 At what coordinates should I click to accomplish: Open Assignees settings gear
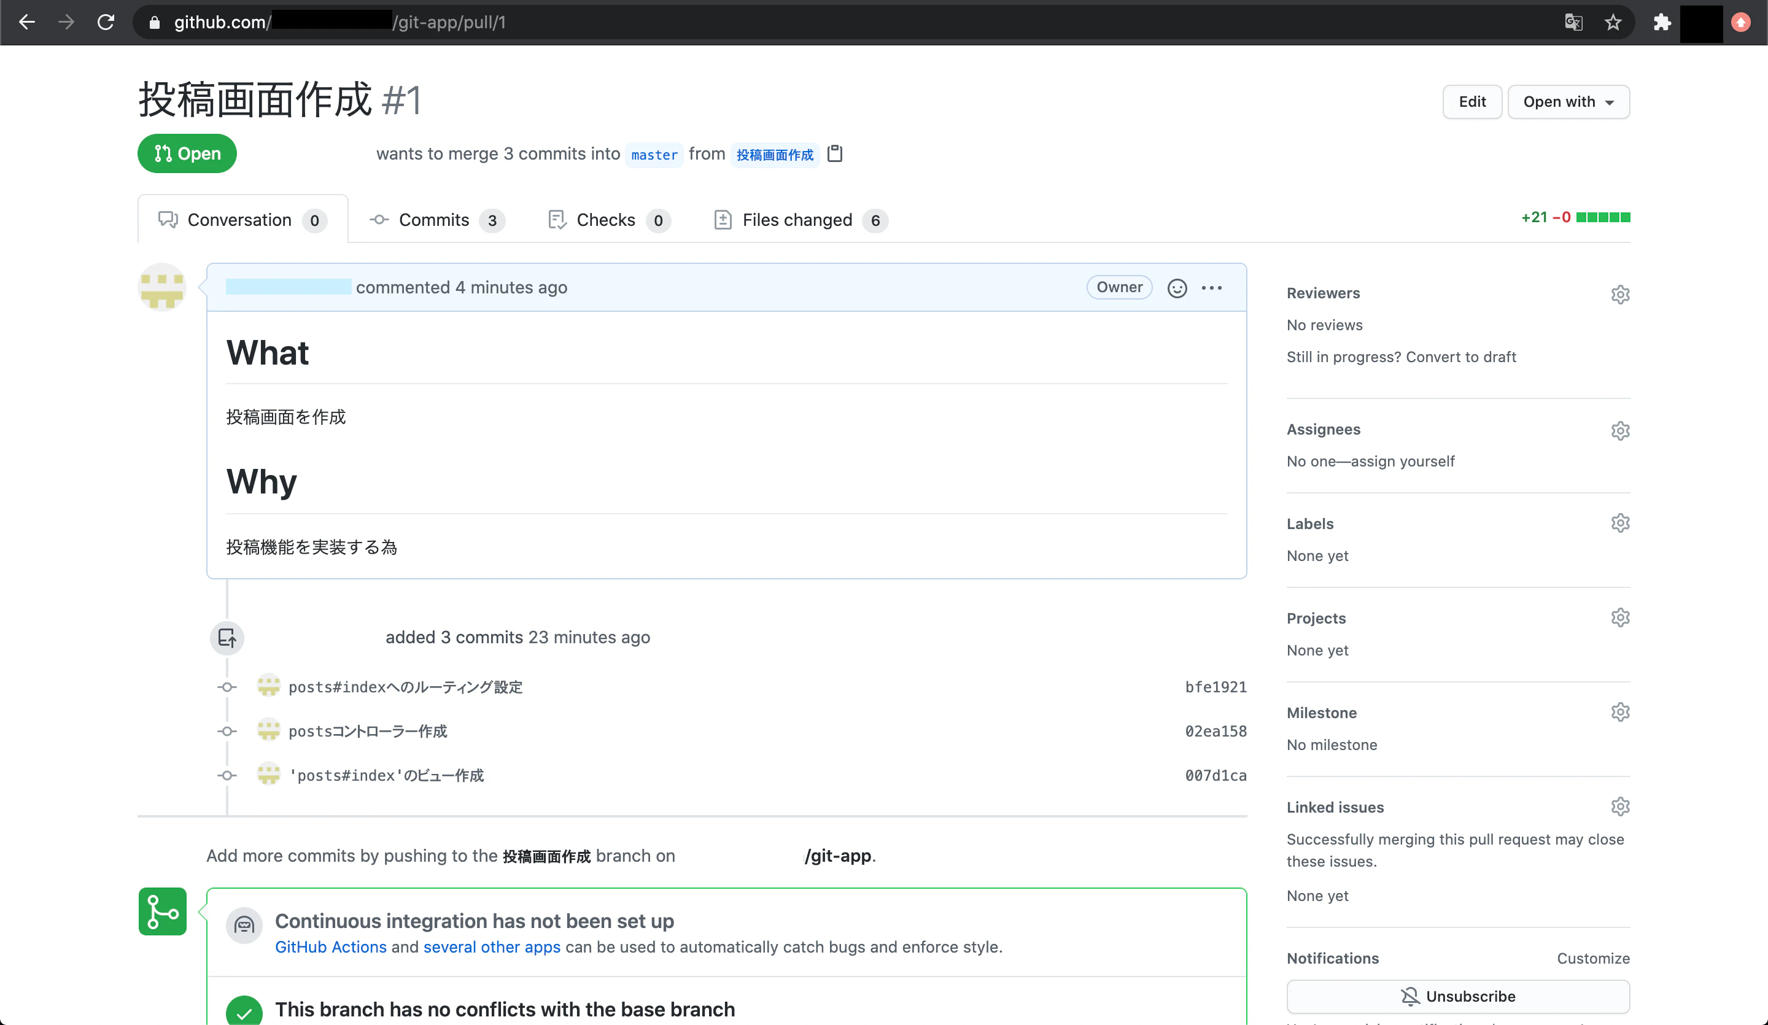[x=1619, y=430]
